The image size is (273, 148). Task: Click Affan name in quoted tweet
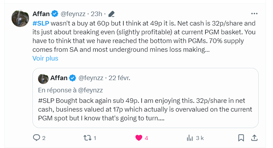tap(59, 78)
